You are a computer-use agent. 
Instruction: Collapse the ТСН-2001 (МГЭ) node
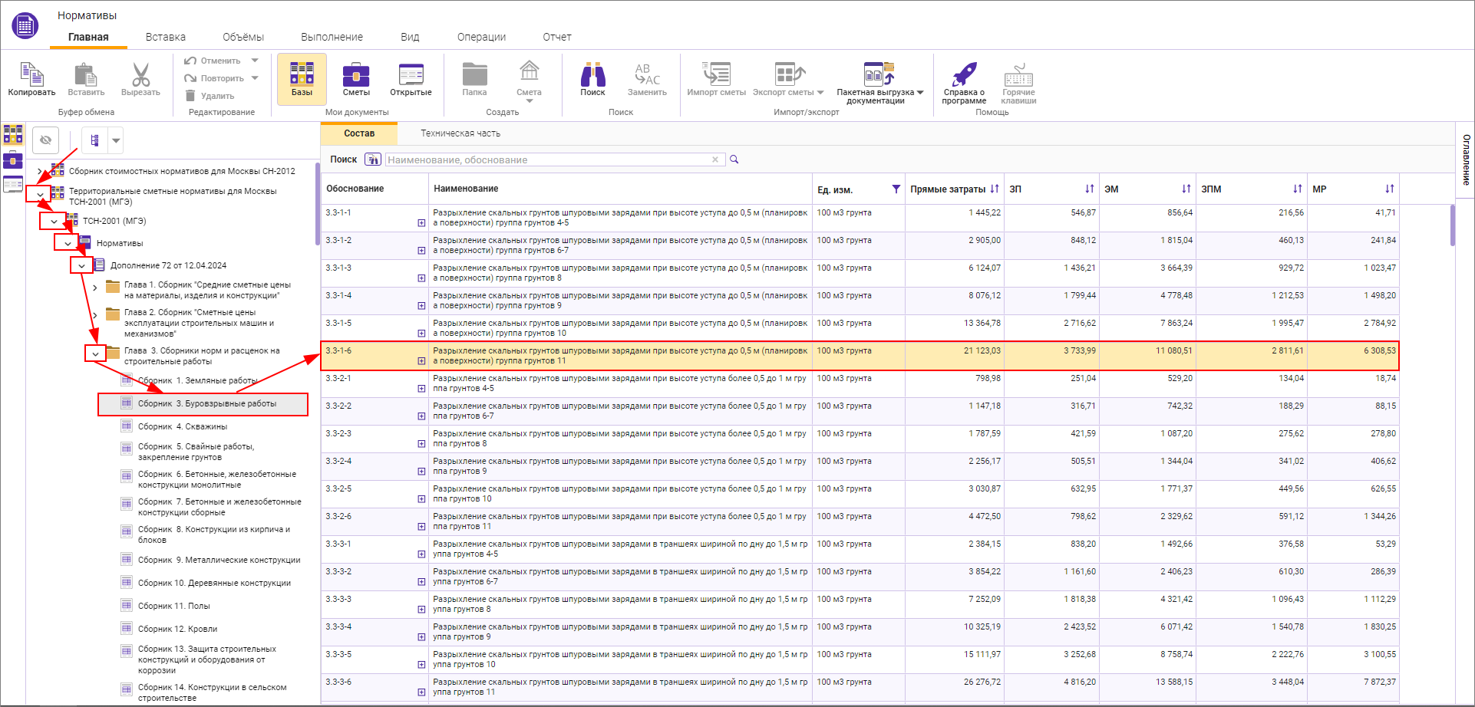tap(54, 222)
